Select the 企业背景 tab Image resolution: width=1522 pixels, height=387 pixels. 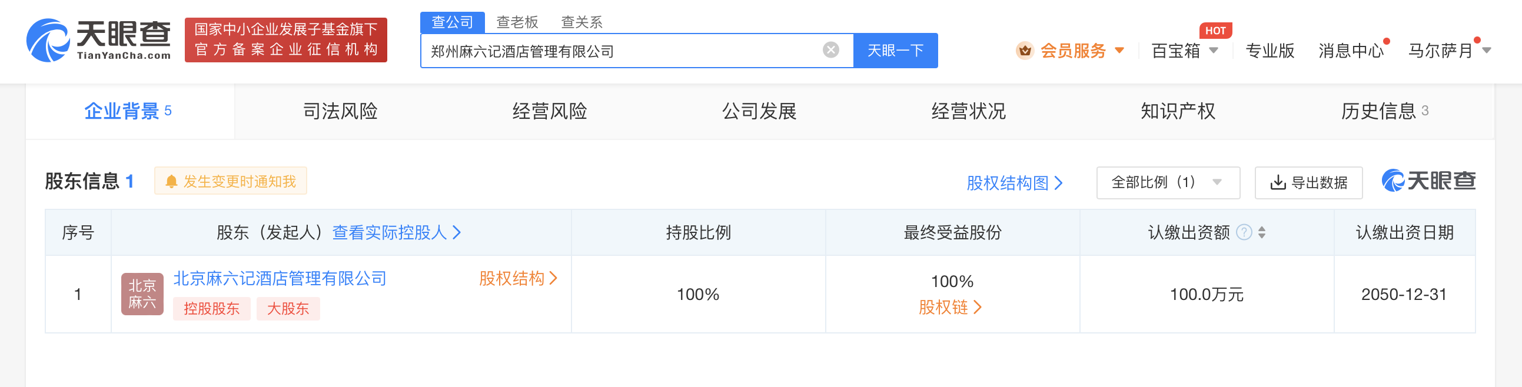click(x=129, y=111)
